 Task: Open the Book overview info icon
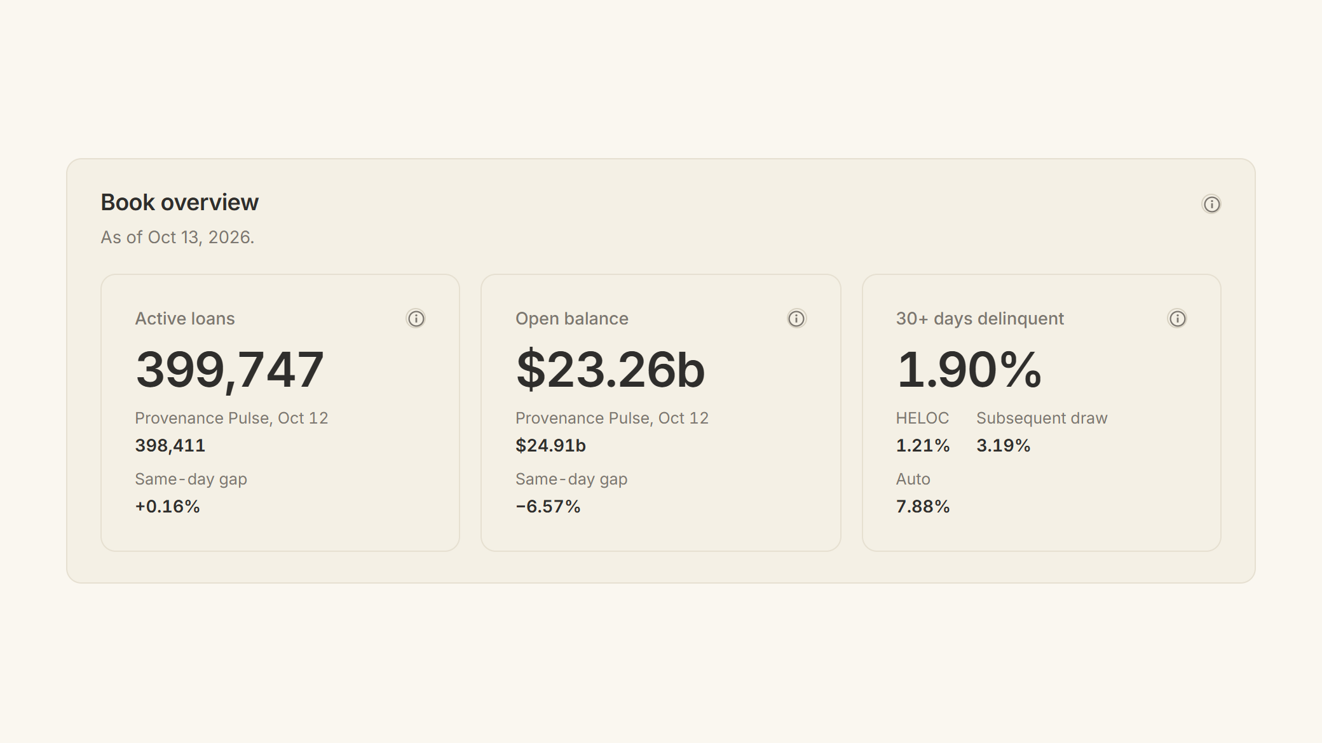coord(1211,204)
